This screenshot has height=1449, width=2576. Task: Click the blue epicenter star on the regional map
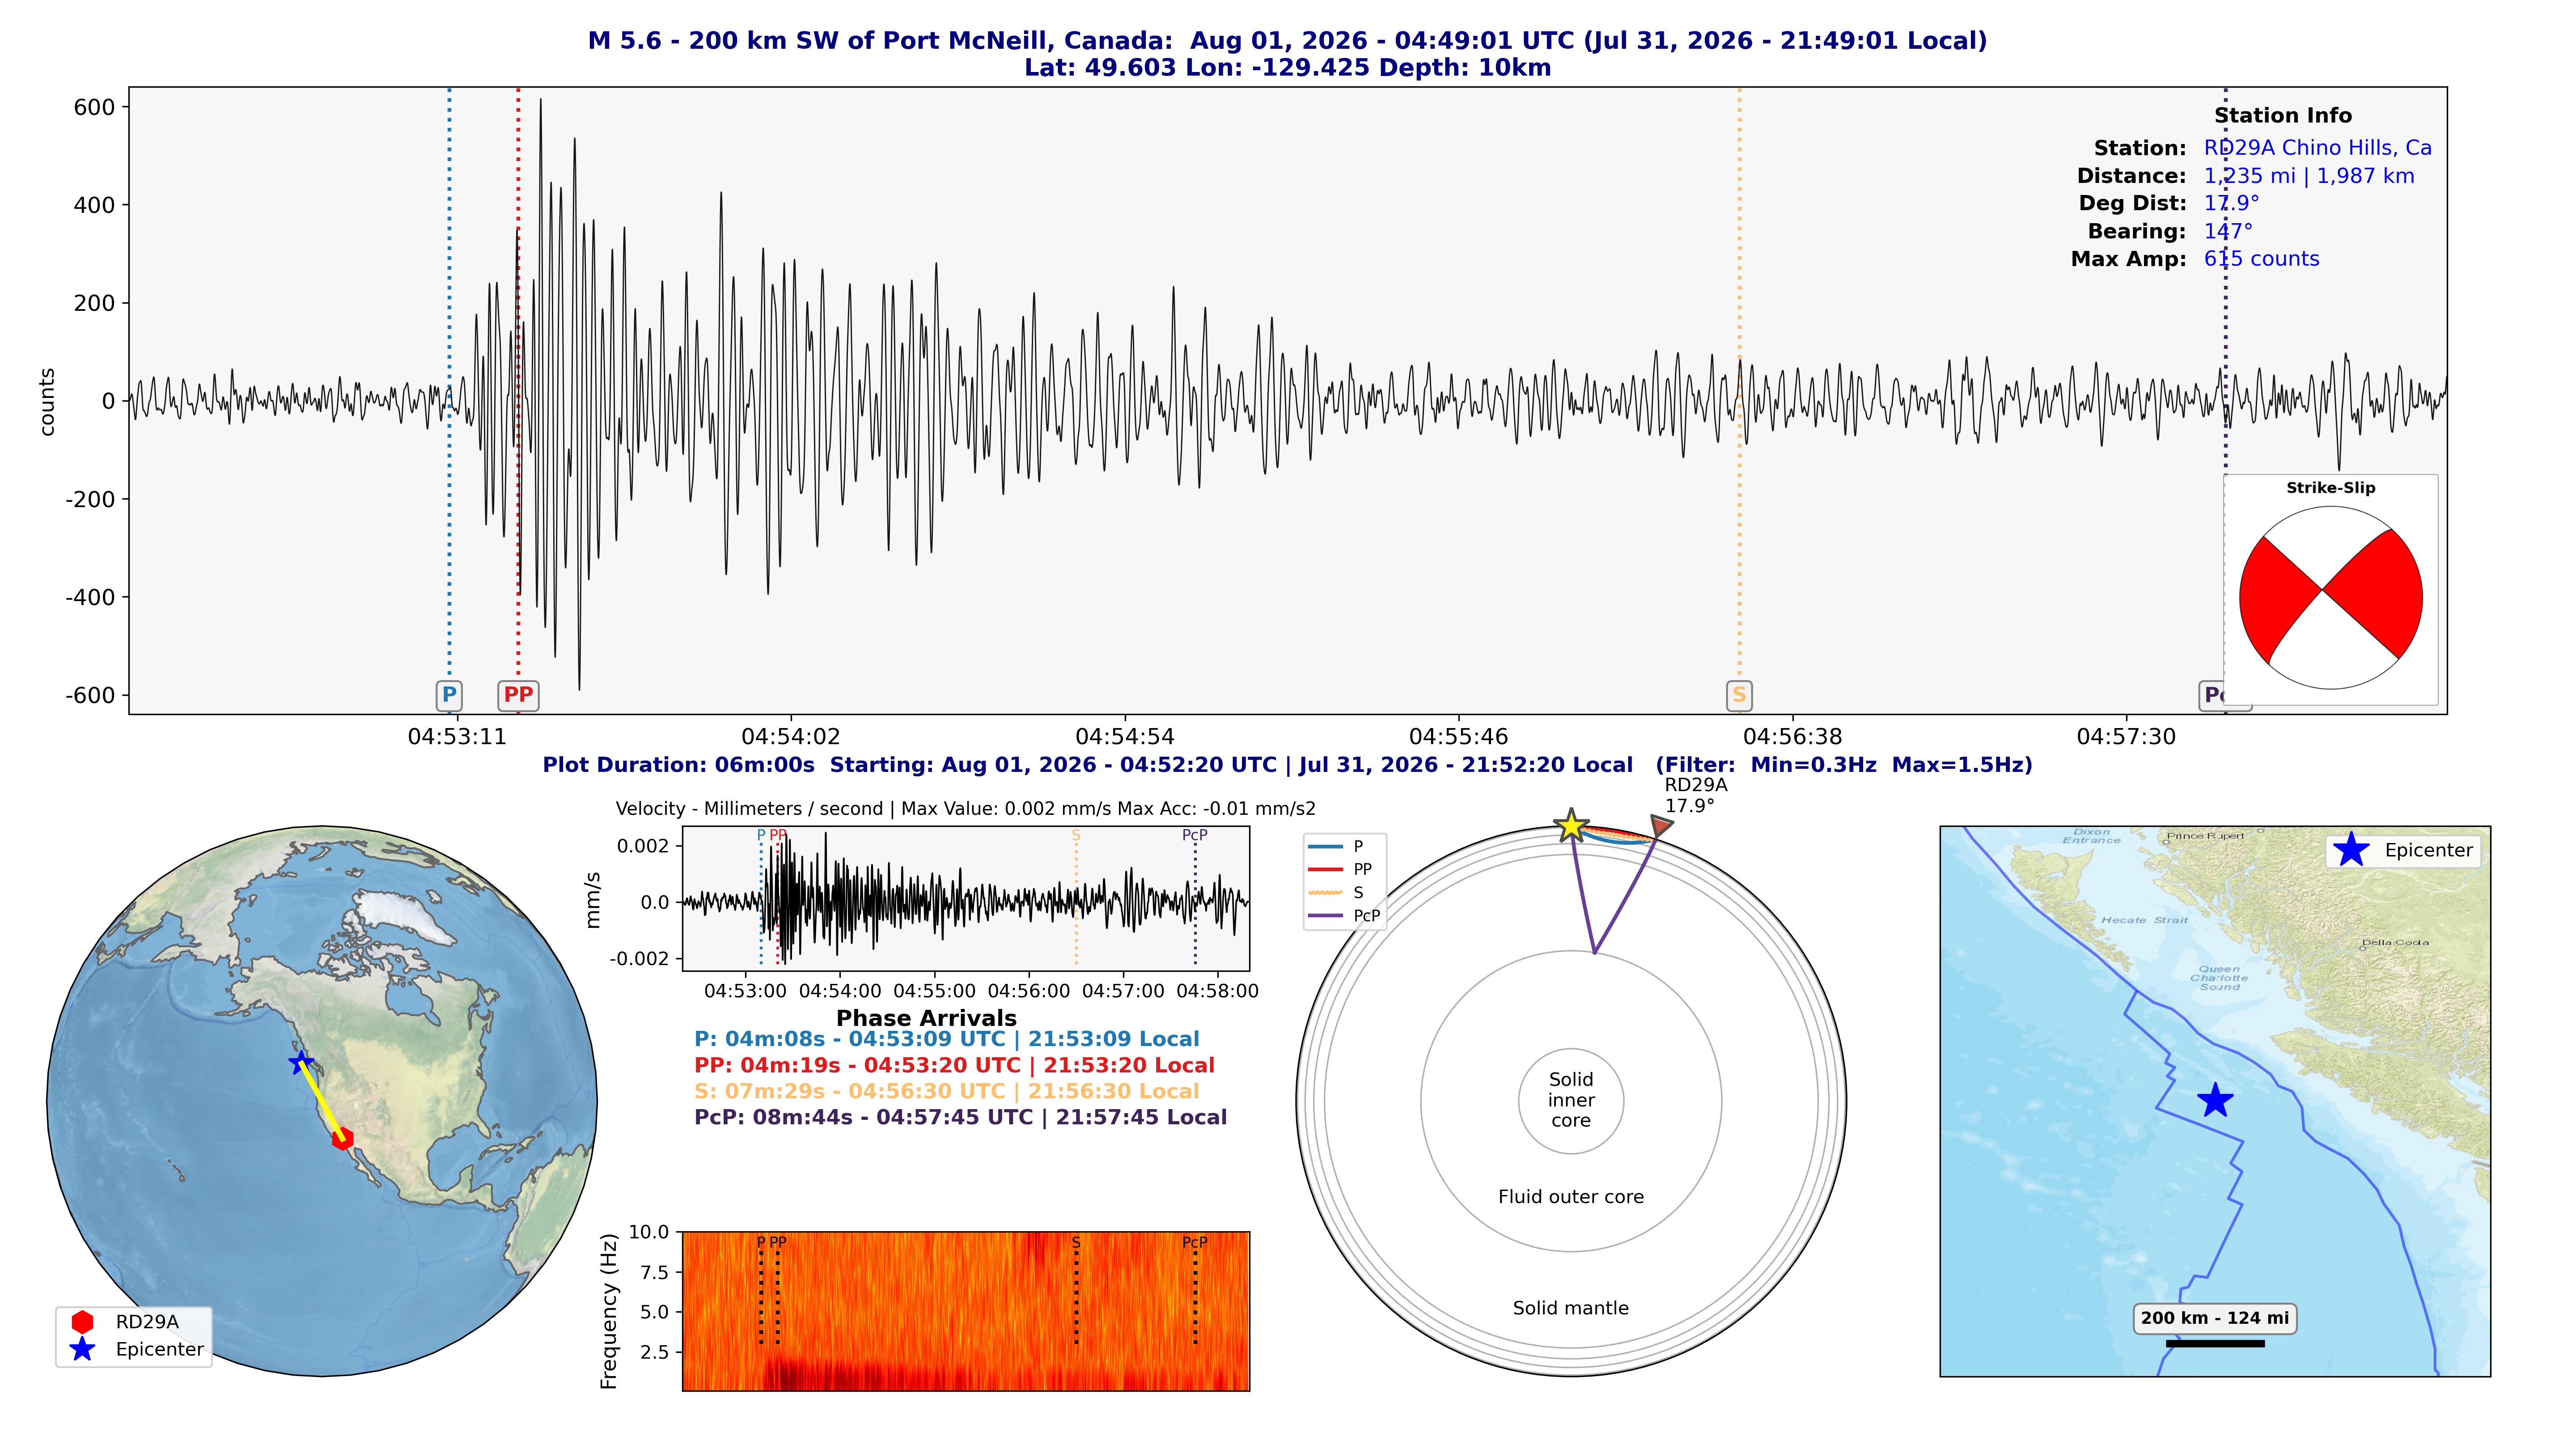click(x=2215, y=1100)
